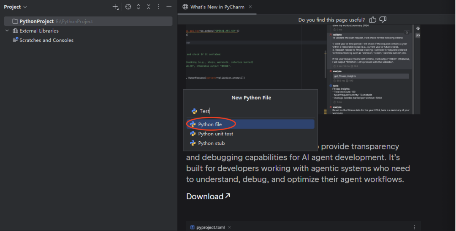Choose Python stub option
This screenshot has height=231, width=456.
[x=250, y=143]
